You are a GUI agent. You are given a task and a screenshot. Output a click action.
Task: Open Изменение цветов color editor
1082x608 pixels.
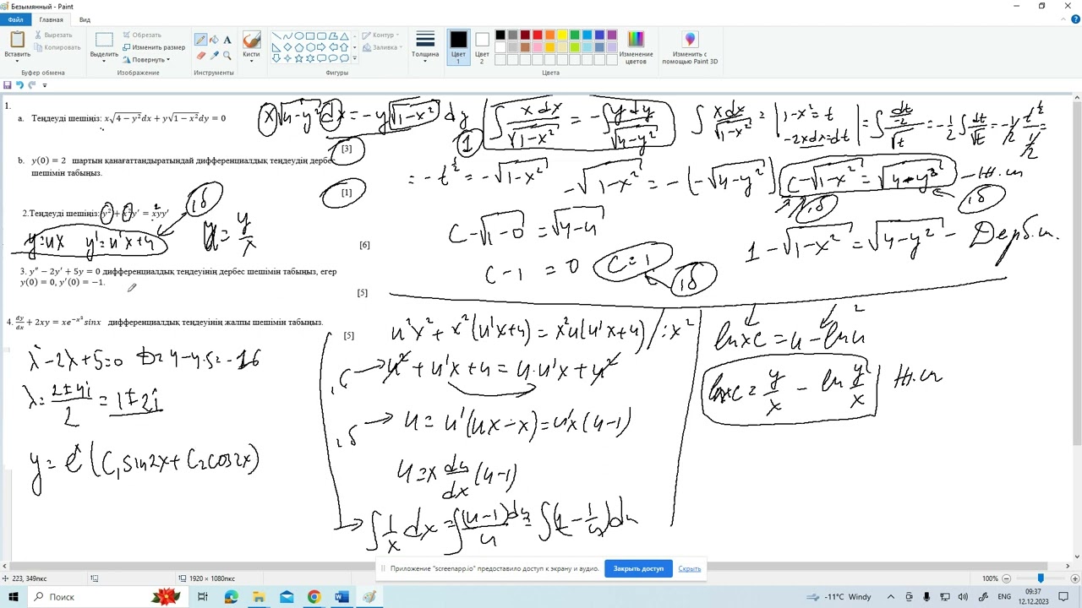(x=636, y=47)
